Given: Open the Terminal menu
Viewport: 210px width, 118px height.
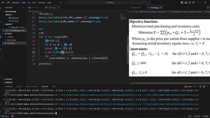Looking at the screenshot, I should (42, 3).
